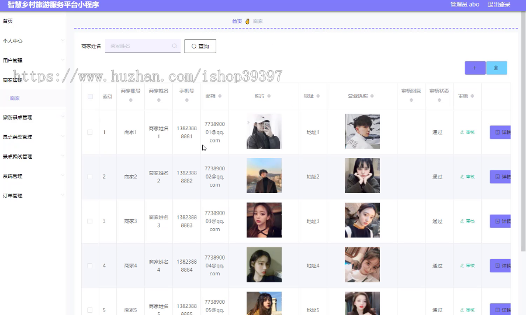Expand the 景点路线管理 sidebar chevron
The height and width of the screenshot is (315, 526).
coord(63,156)
